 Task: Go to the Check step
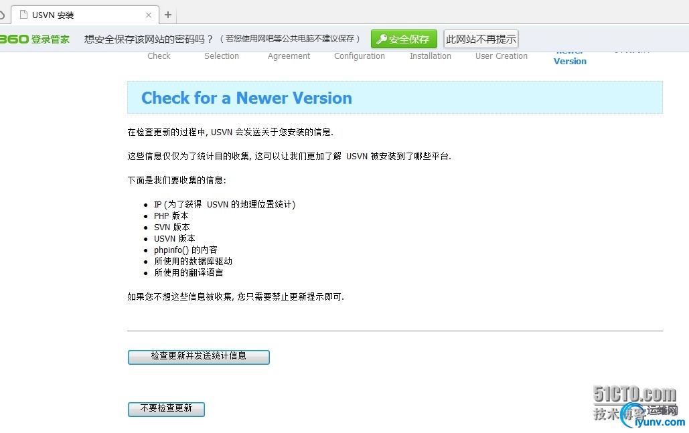coord(159,56)
